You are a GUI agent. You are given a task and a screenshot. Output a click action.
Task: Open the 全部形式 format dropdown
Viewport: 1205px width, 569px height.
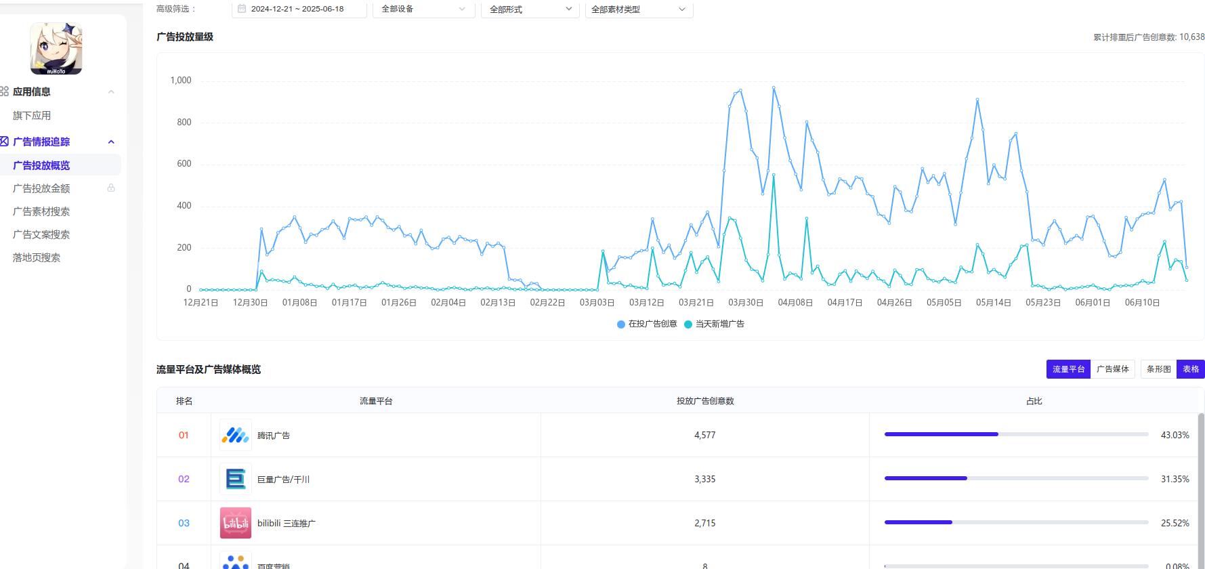[x=530, y=9]
